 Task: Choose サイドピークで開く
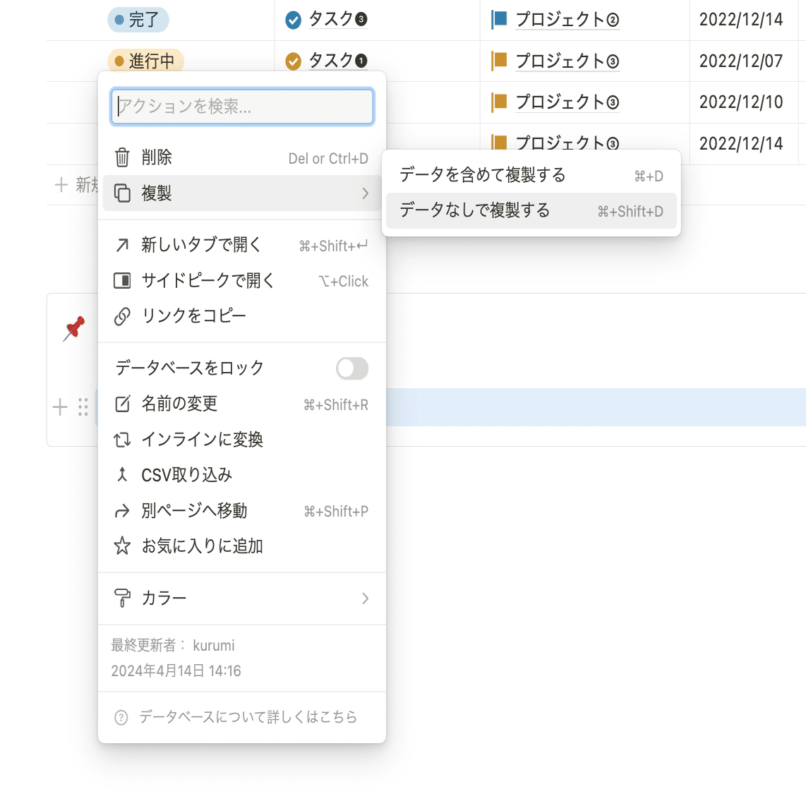pos(241,281)
